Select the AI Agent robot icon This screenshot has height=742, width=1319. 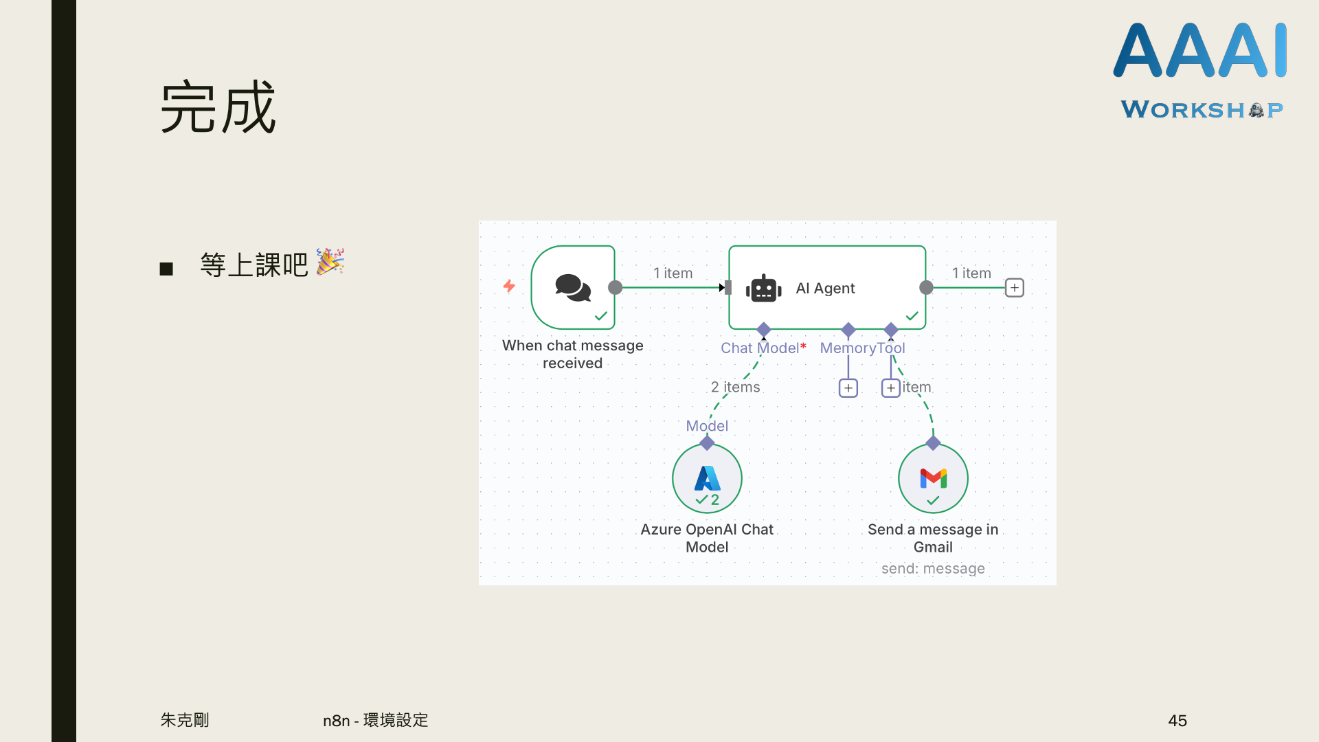coord(763,289)
